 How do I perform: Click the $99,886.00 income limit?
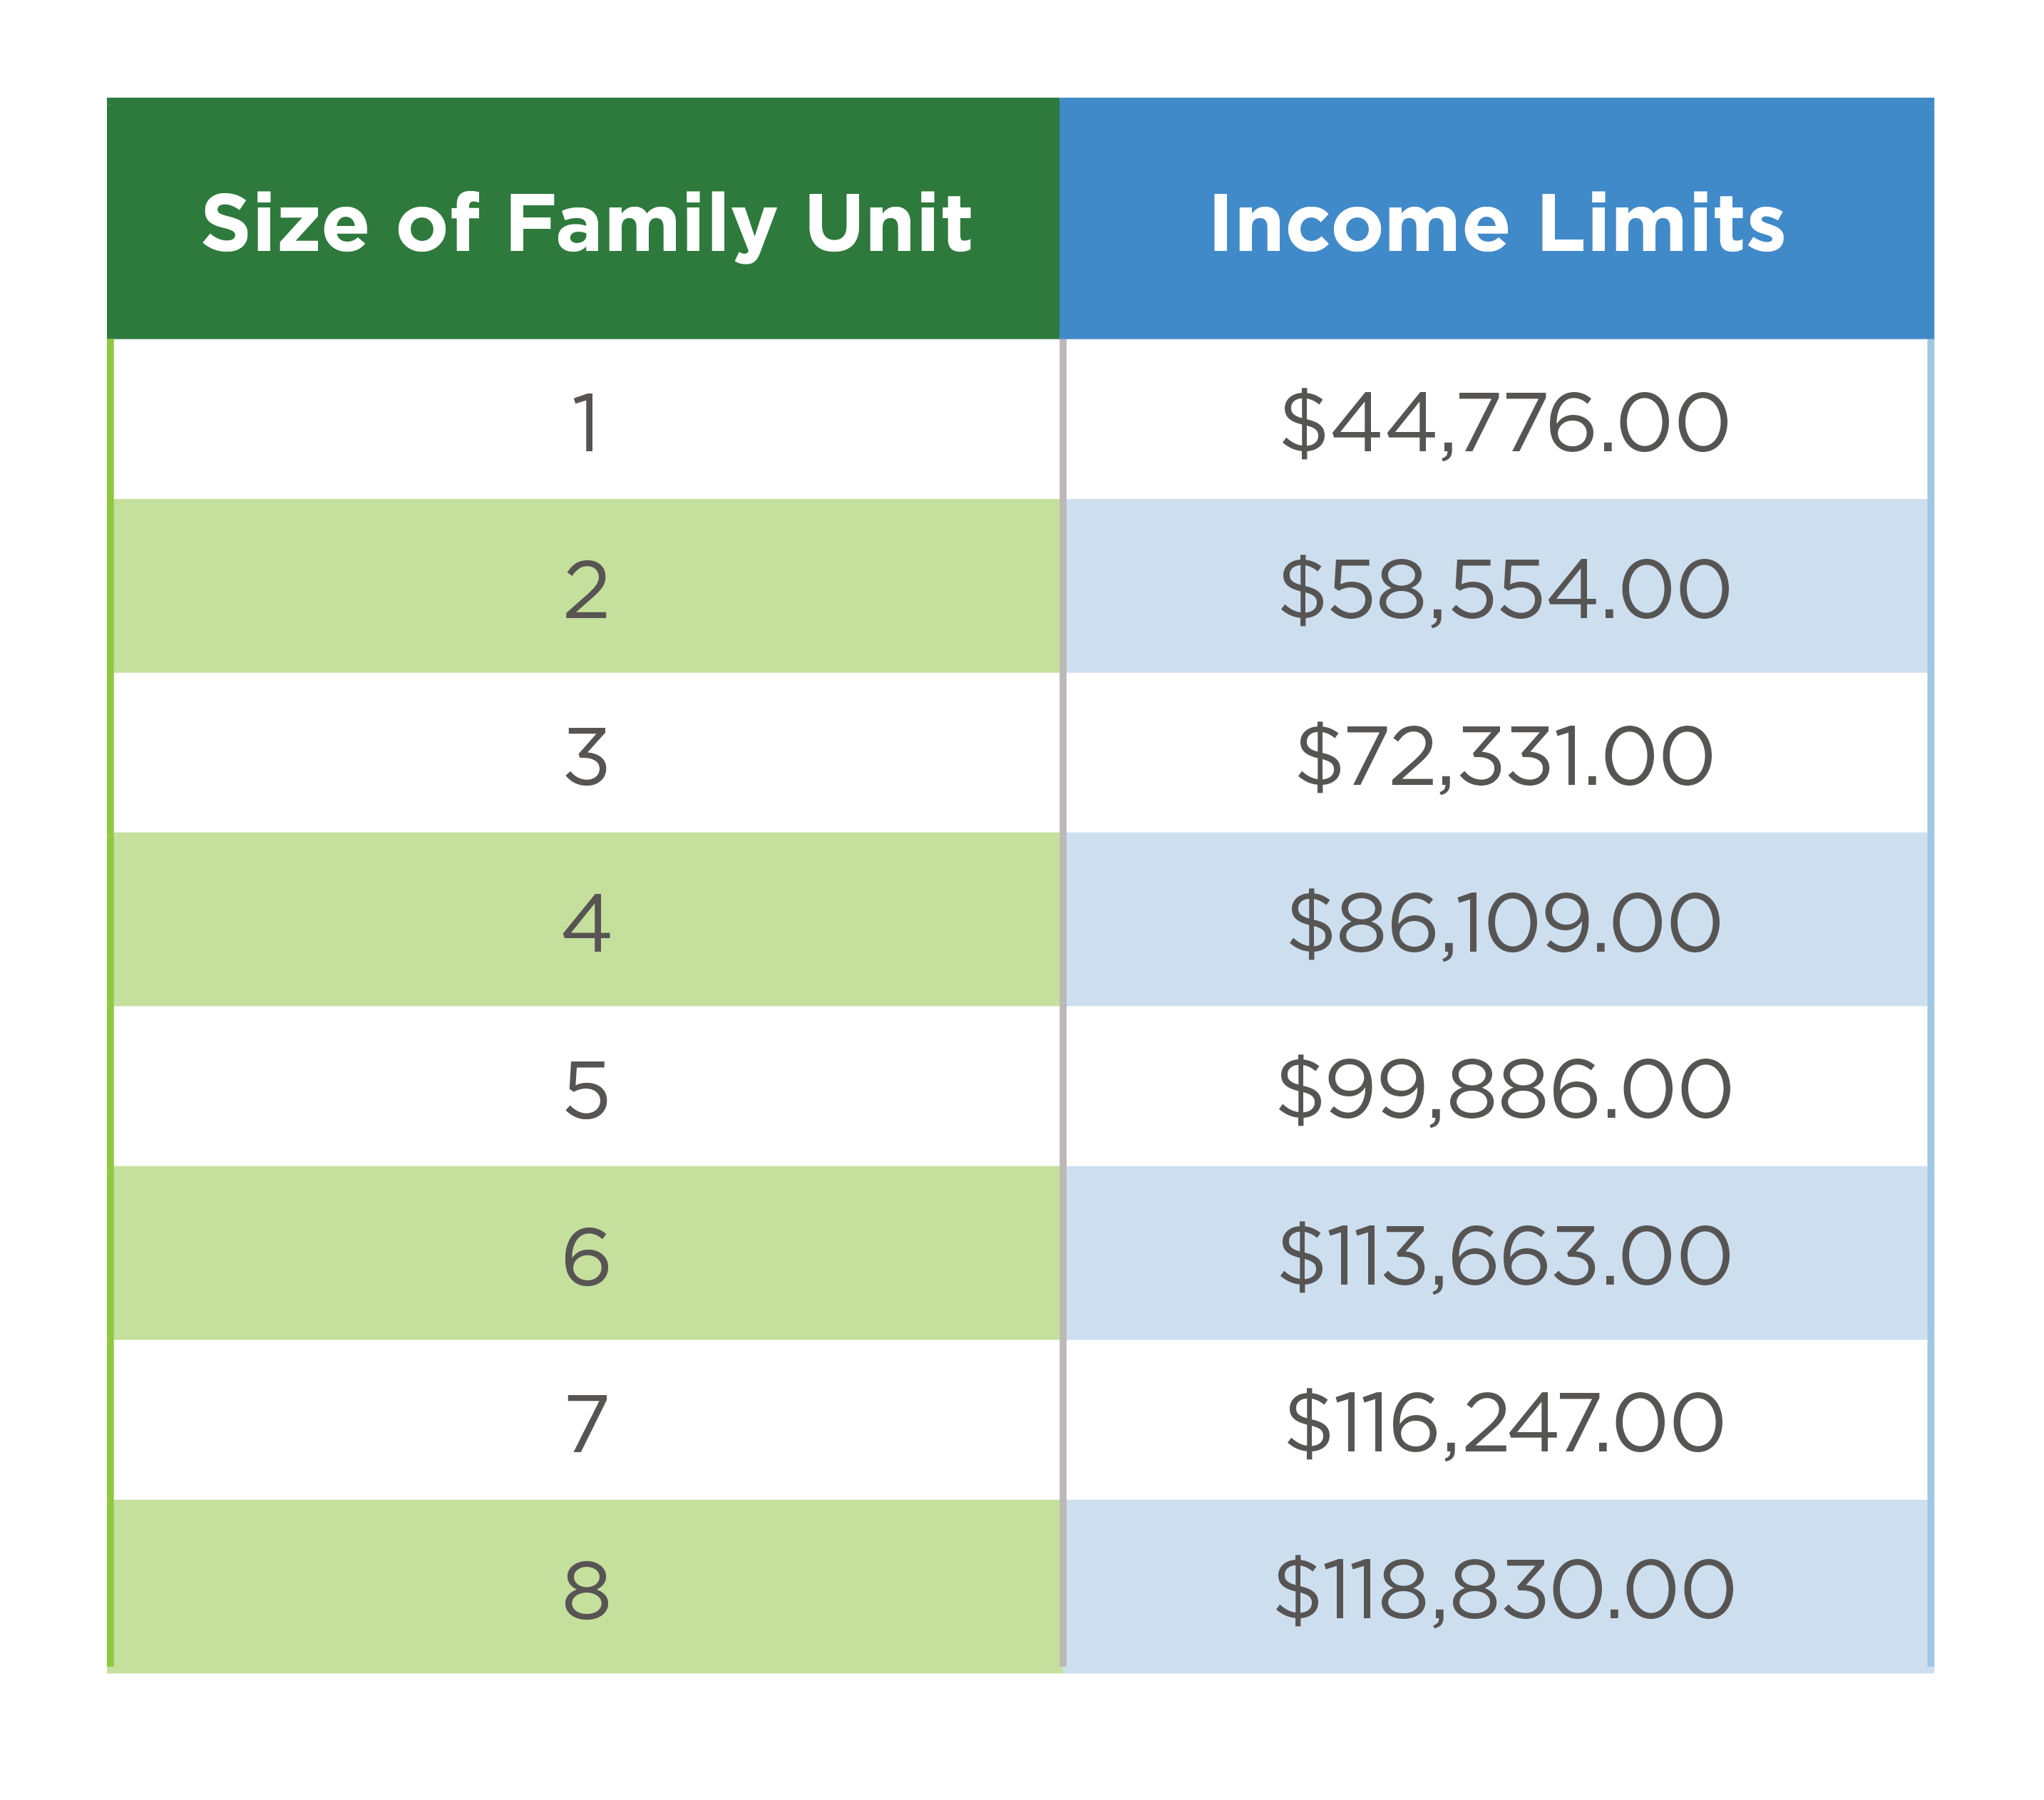[x=1504, y=1091]
